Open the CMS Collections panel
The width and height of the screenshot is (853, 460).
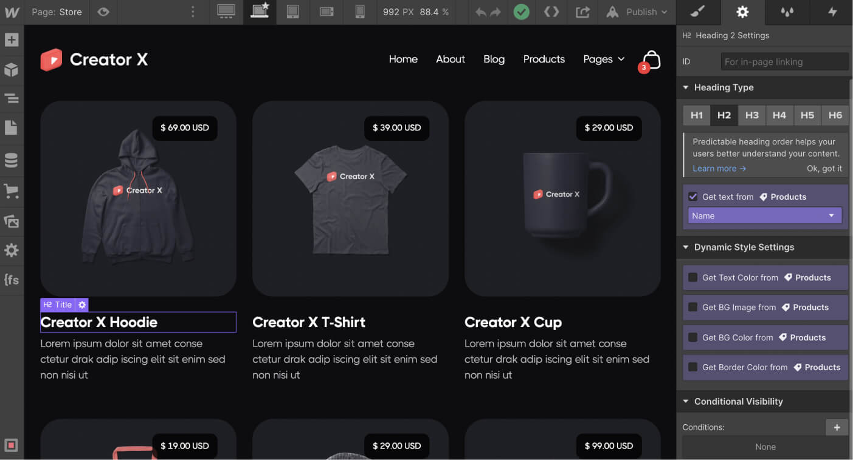pyautogui.click(x=12, y=160)
